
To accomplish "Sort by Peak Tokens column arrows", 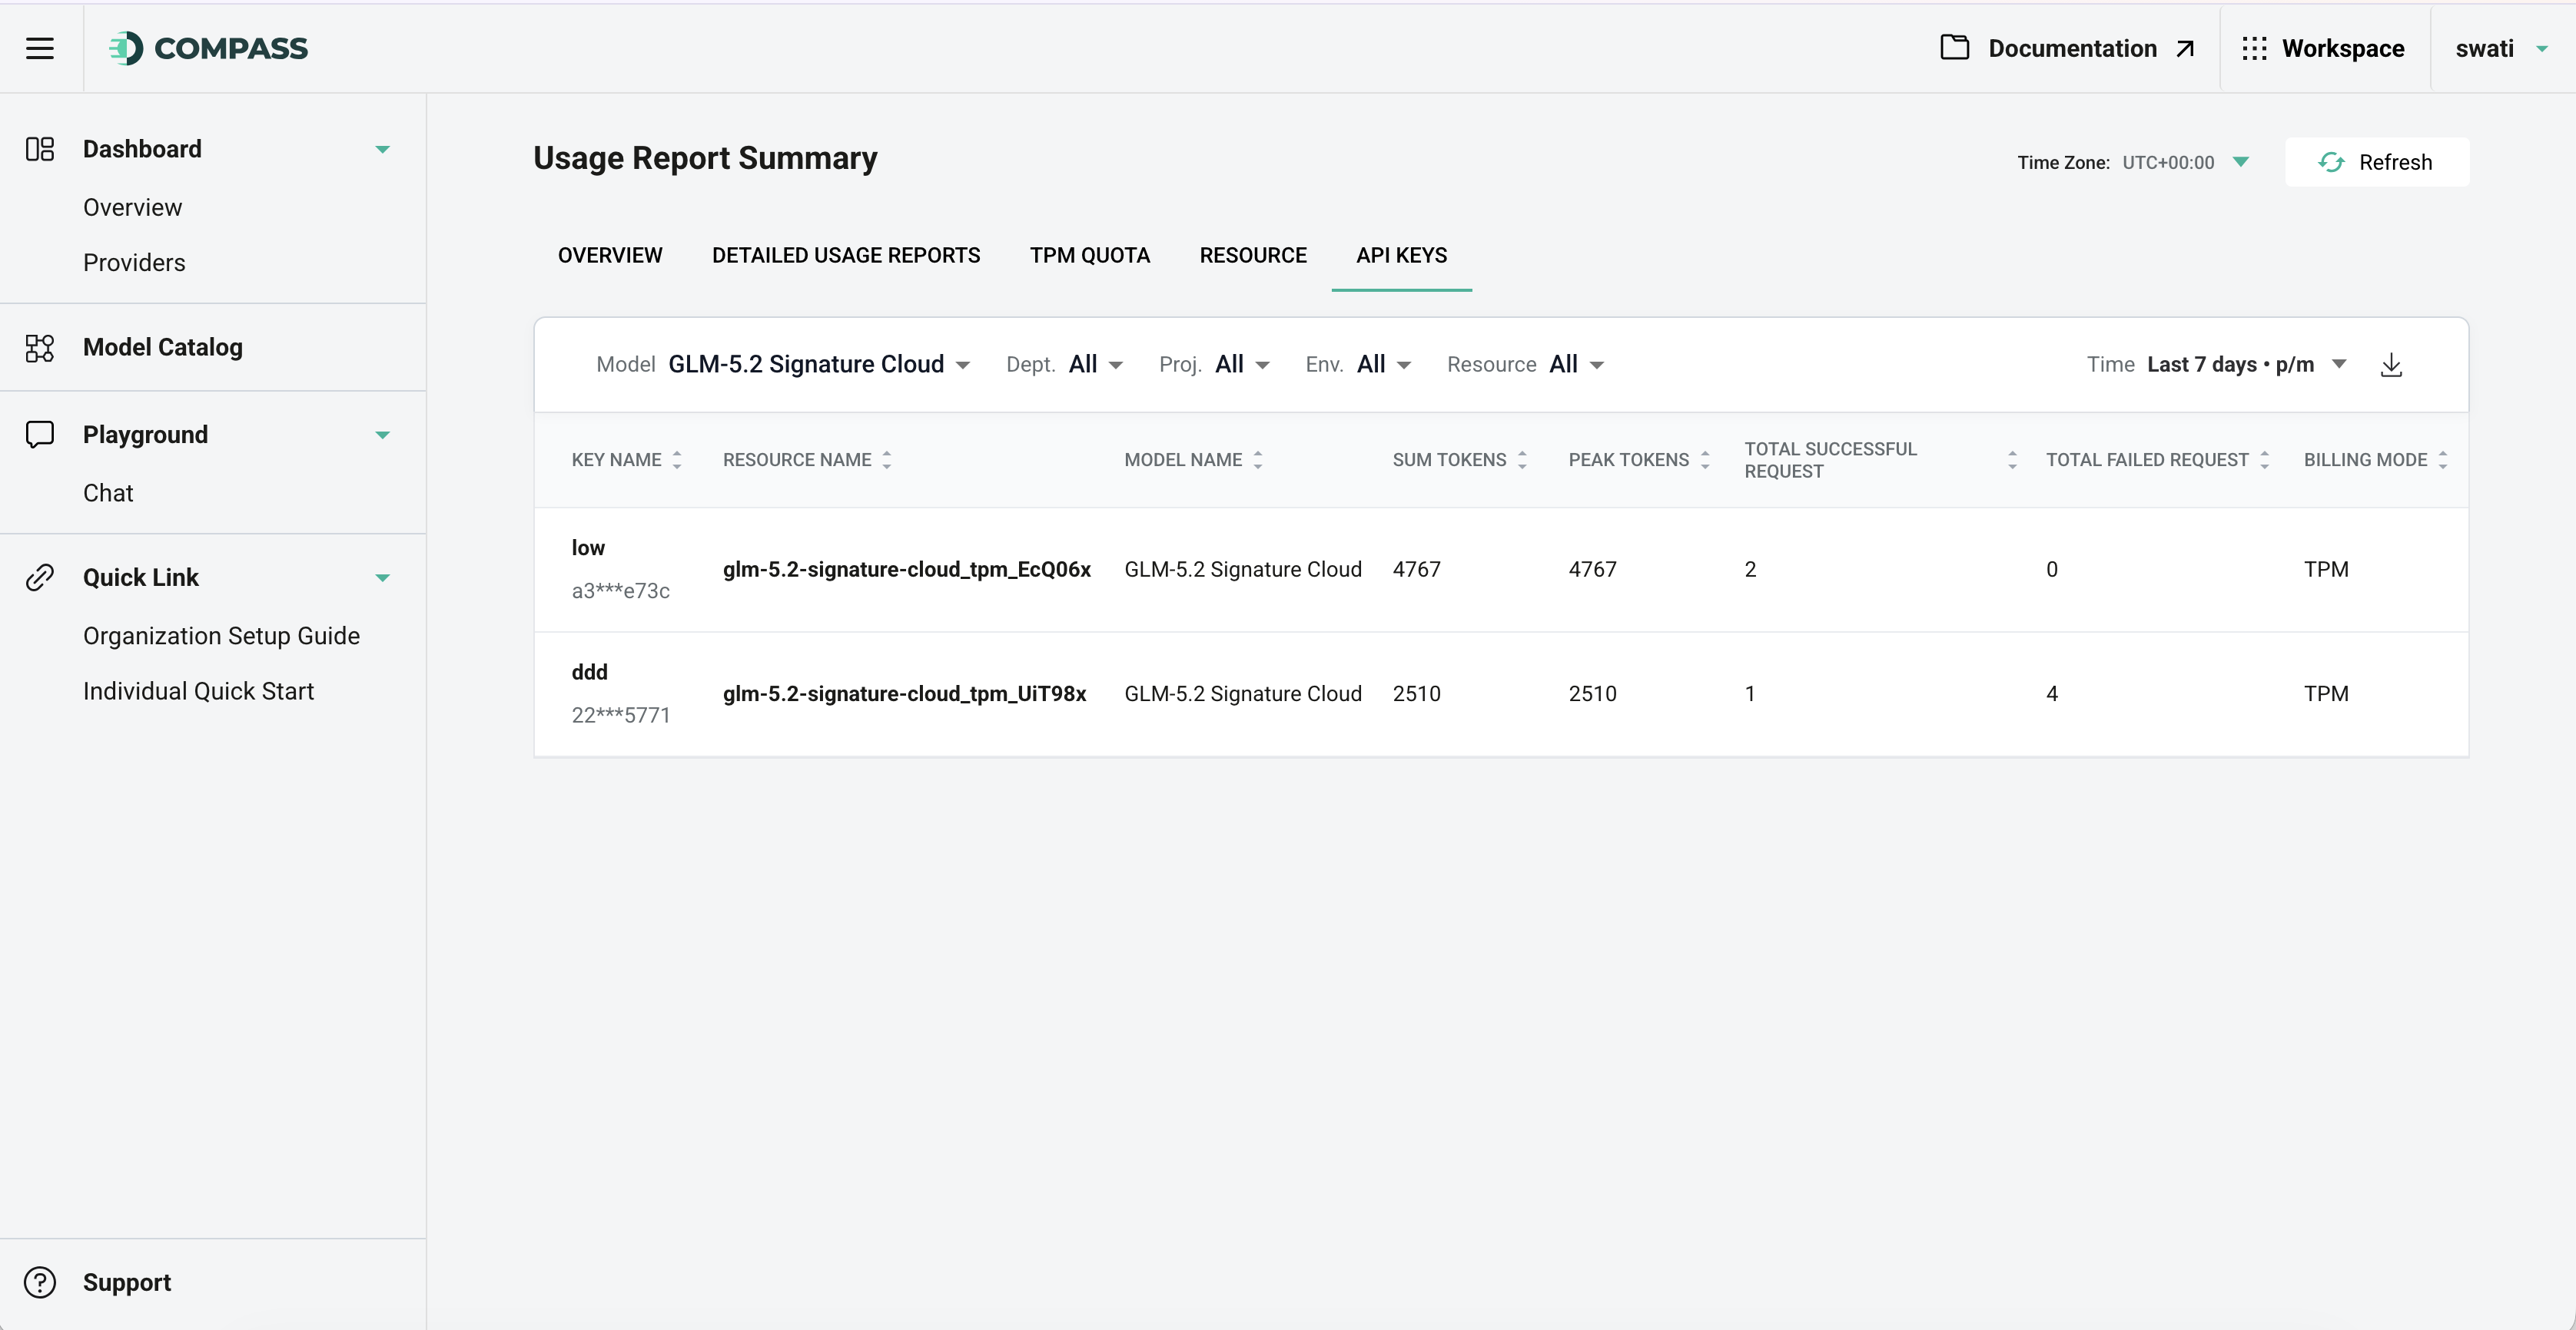I will click(x=1705, y=460).
